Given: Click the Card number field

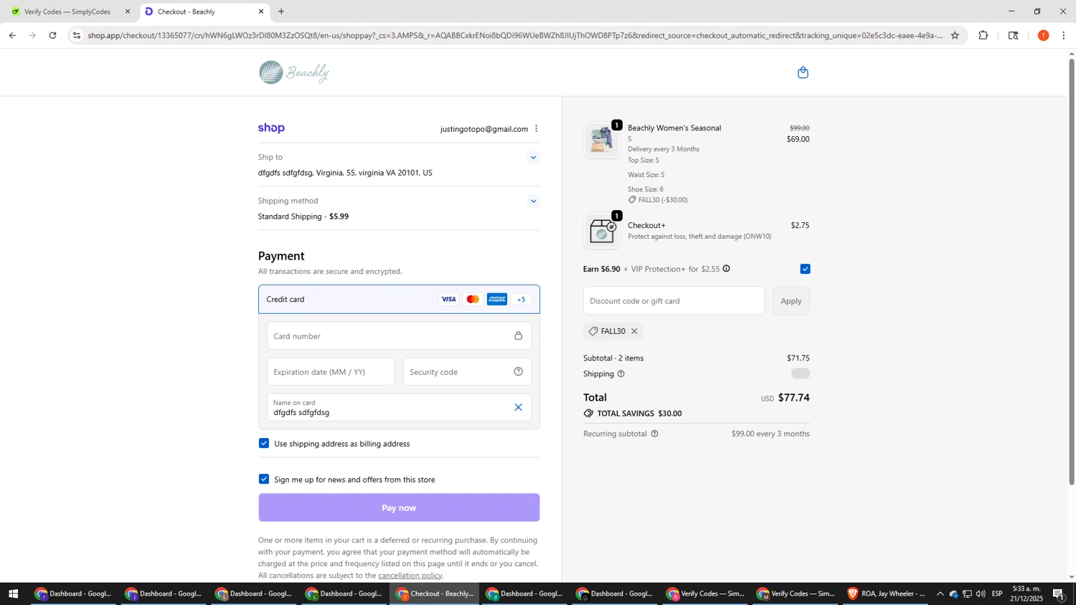Looking at the screenshot, I should pos(399,336).
